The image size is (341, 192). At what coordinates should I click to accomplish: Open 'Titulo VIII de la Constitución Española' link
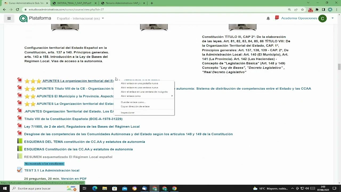[73, 119]
